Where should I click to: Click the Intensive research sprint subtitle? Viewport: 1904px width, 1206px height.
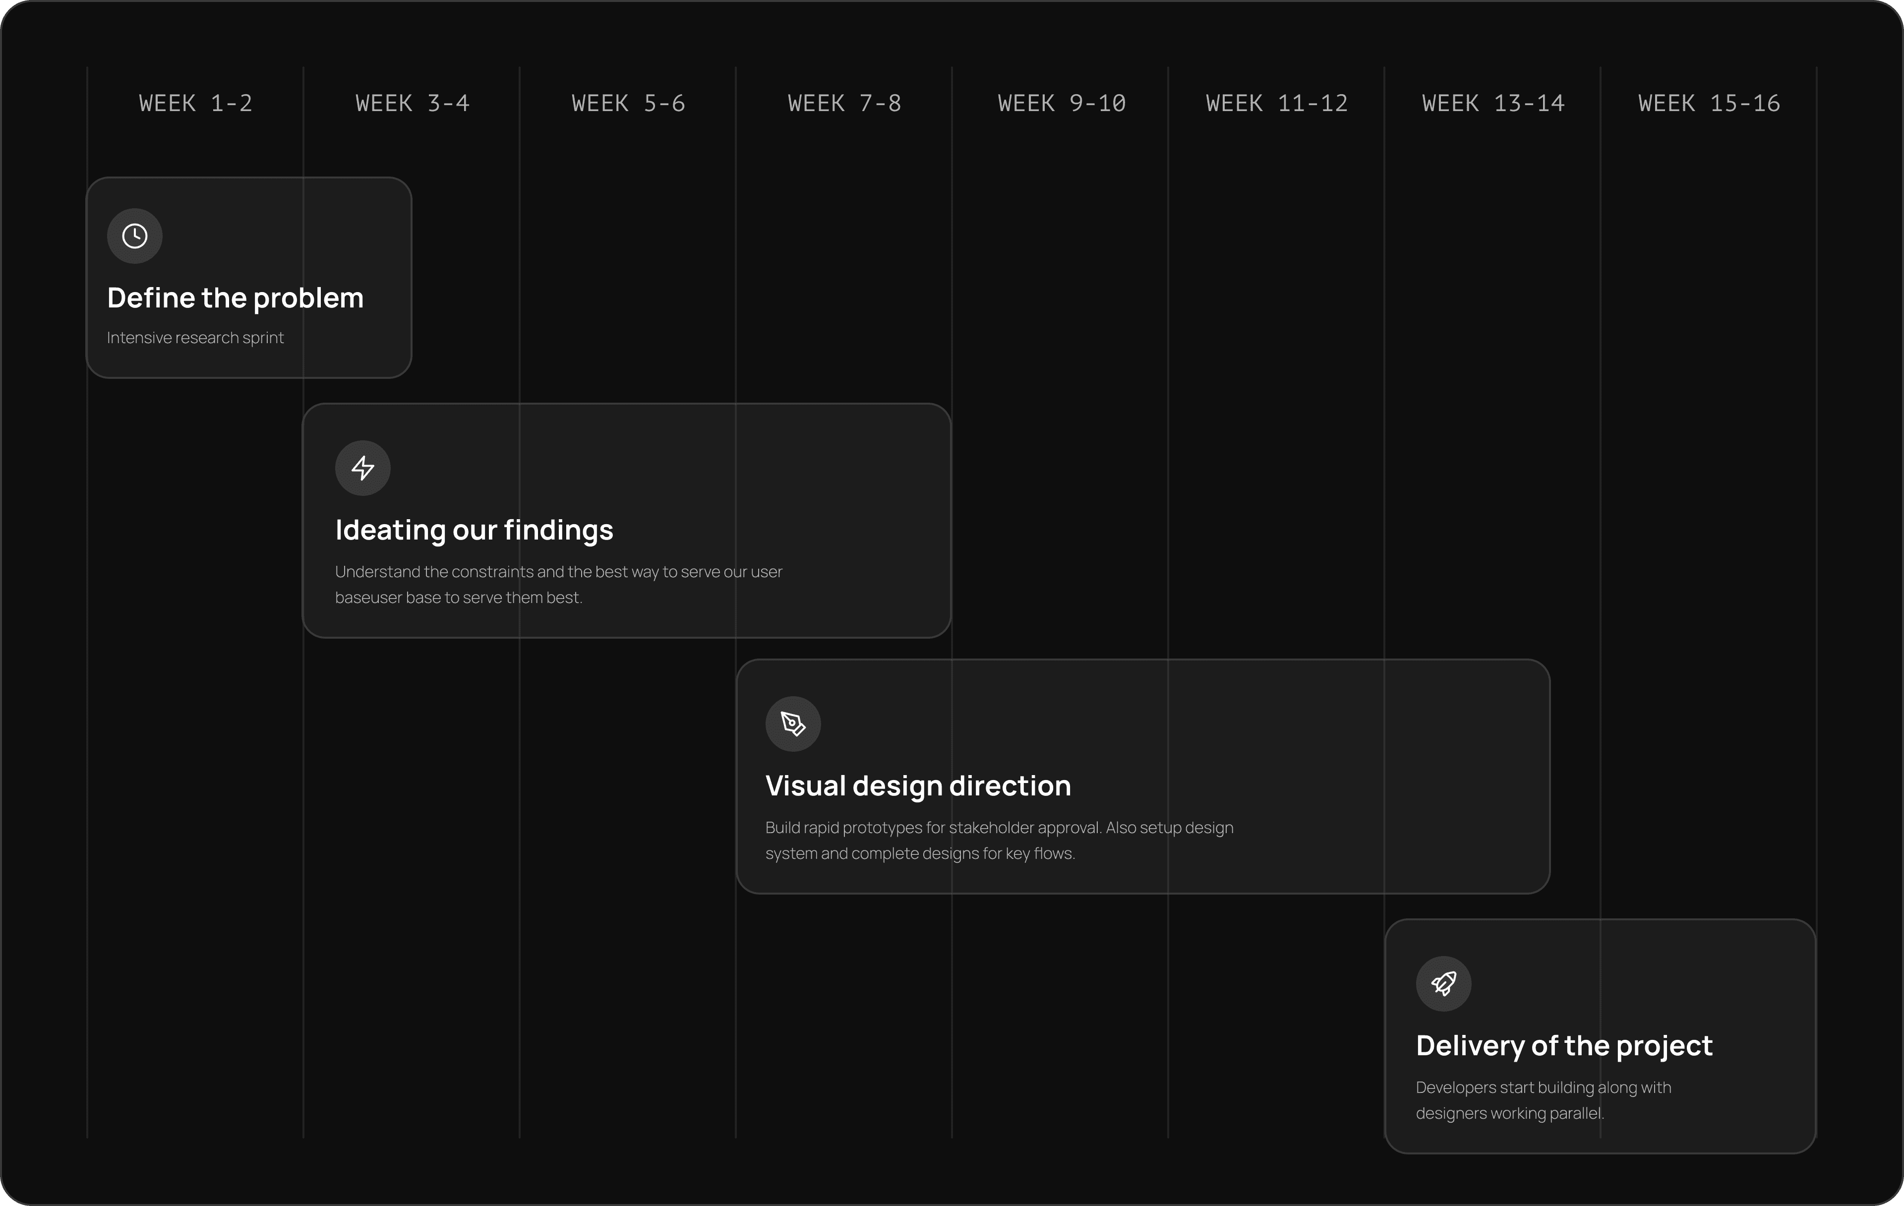coord(194,338)
